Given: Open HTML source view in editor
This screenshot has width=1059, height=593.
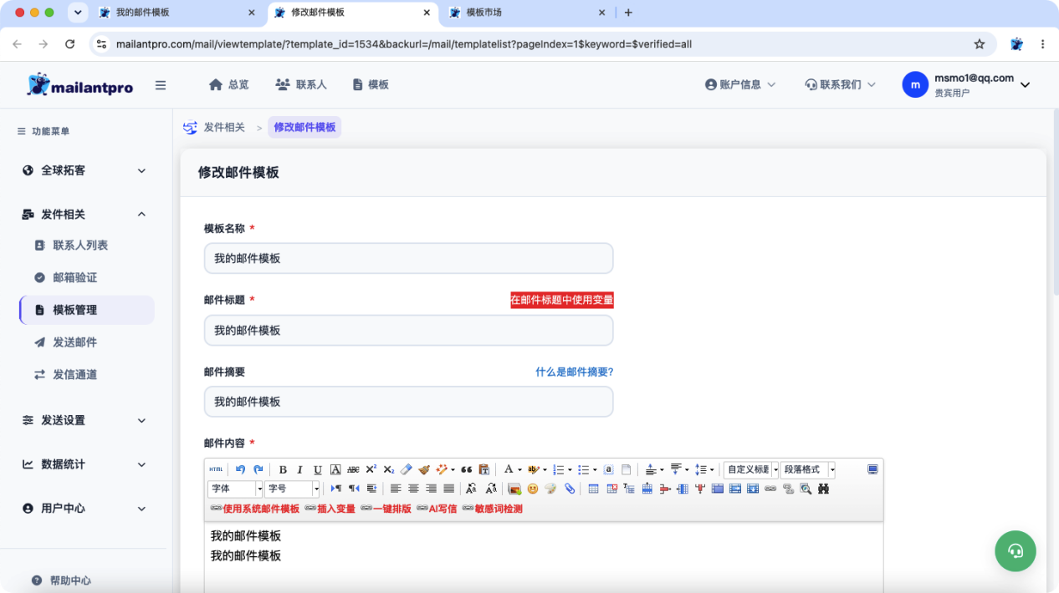Looking at the screenshot, I should coord(216,469).
